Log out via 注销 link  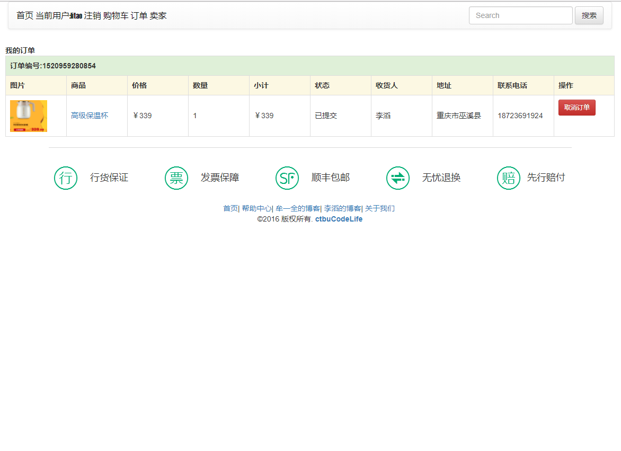coord(92,16)
